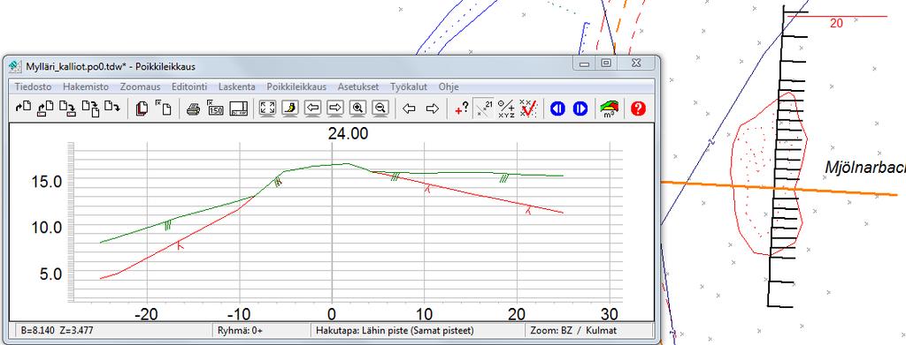Click the Zoom: BZ / Kulmat status field
This screenshot has width=906, height=345.
point(588,331)
